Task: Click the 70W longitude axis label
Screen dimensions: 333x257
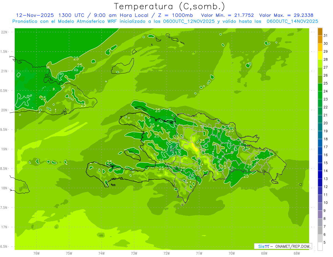Action: pyautogui.click(x=232, y=253)
